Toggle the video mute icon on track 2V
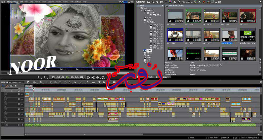263x140 pixels. coord(19,114)
